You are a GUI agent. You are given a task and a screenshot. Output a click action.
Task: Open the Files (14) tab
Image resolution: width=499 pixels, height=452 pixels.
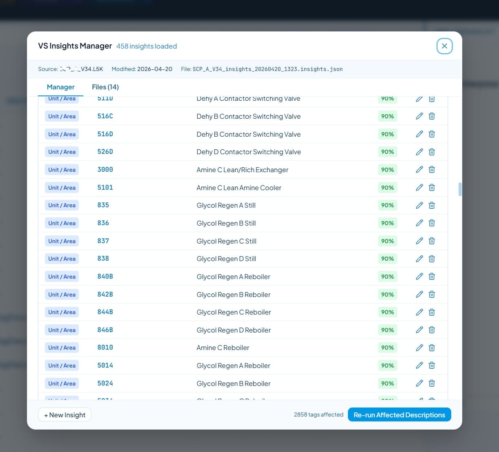(x=105, y=87)
